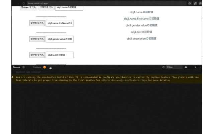Screen dimensions: 214x134
Task: Click the right-side text obj1.nameの初期値
Action: click(x=141, y=12)
